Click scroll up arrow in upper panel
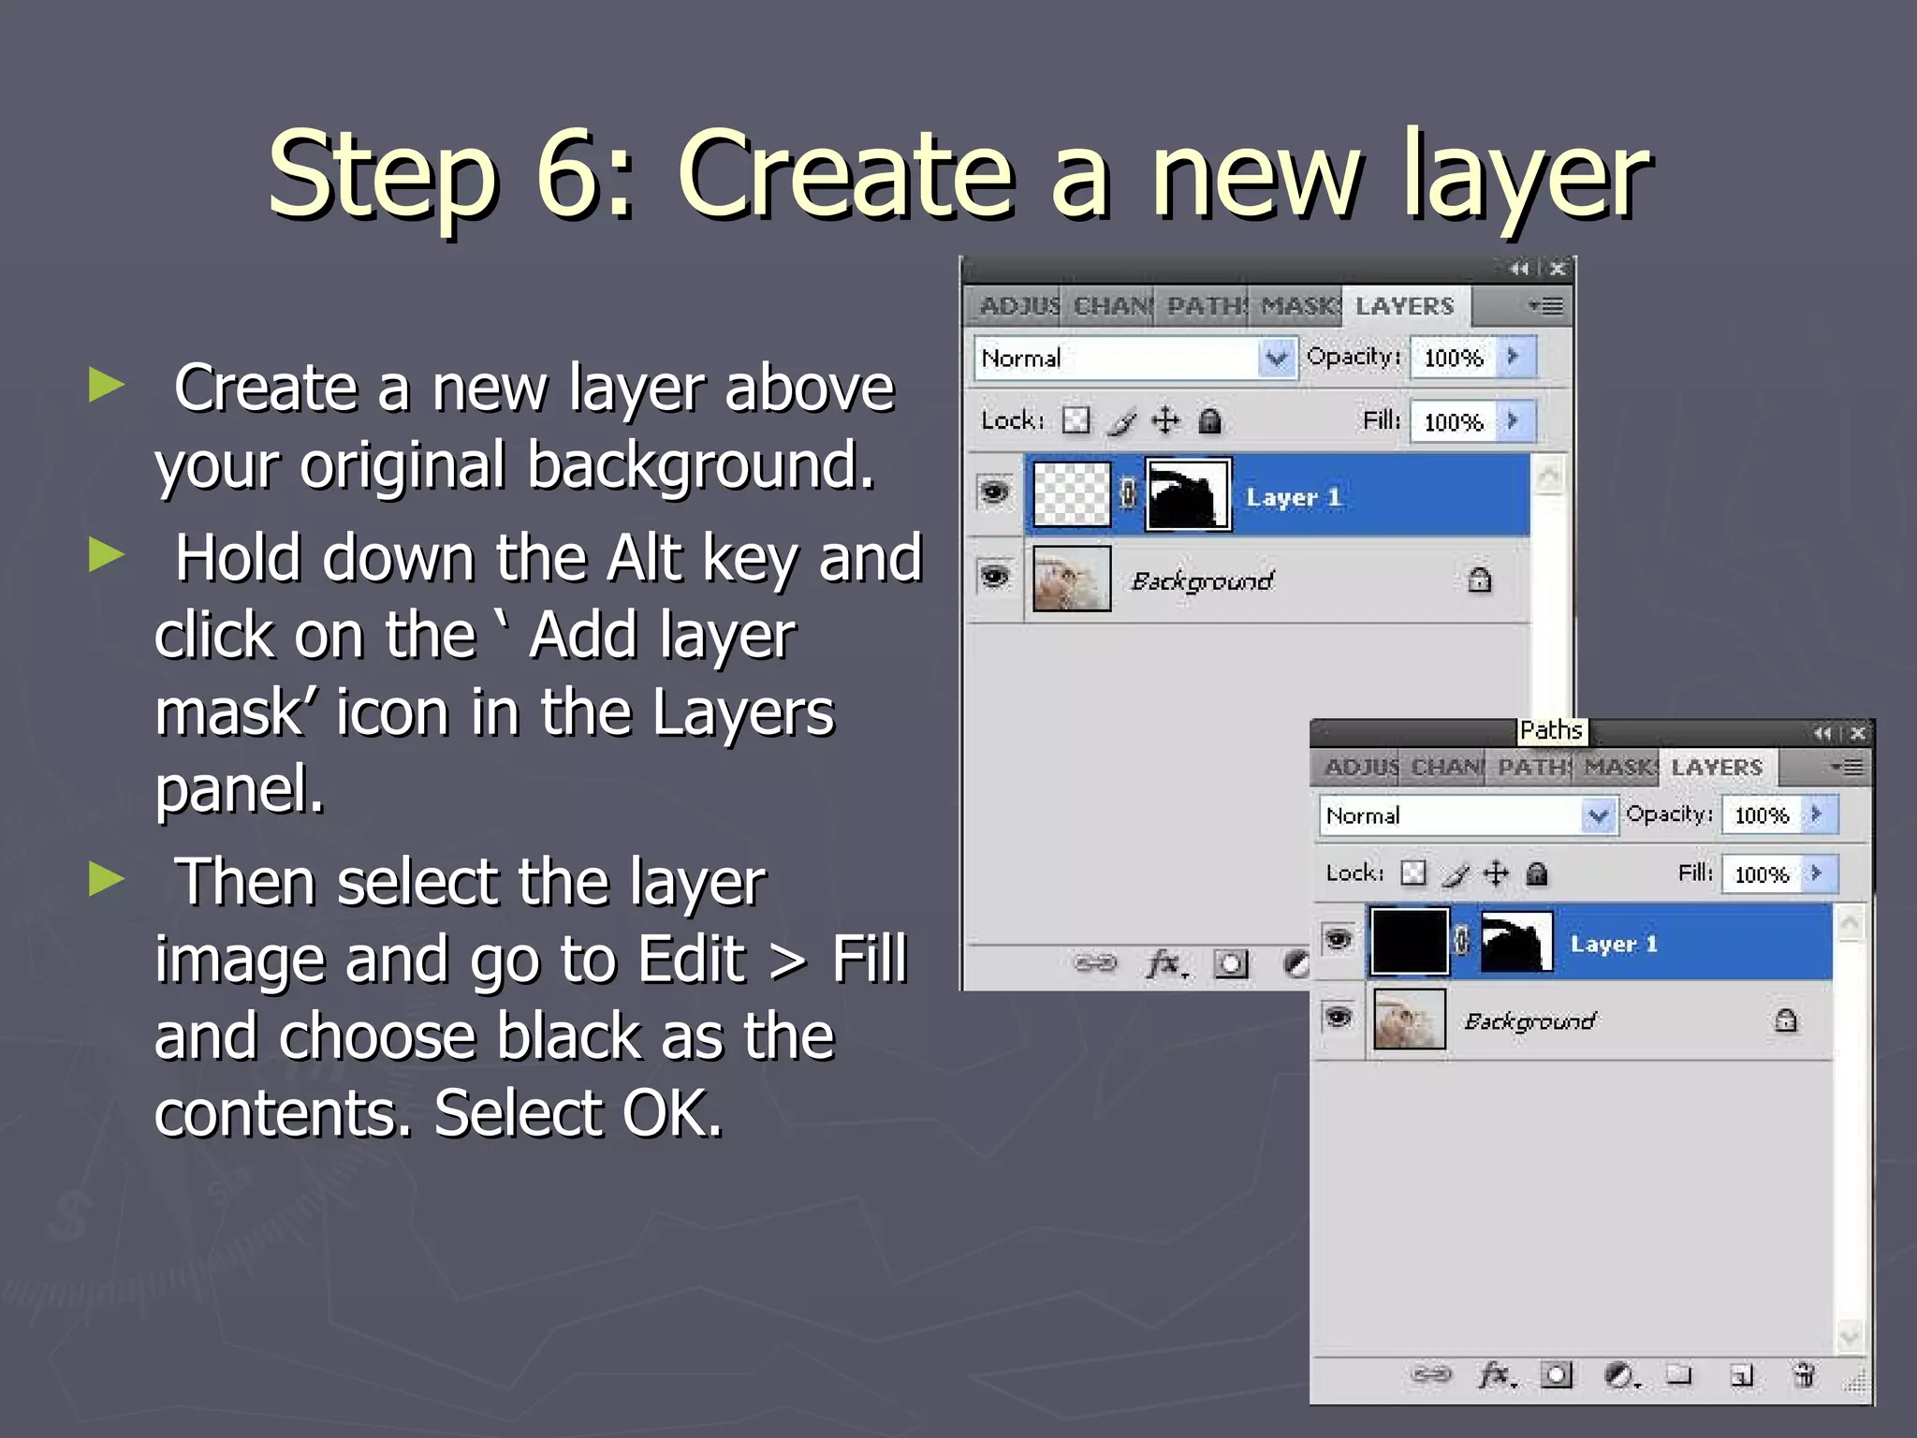This screenshot has width=1917, height=1438. [1549, 476]
